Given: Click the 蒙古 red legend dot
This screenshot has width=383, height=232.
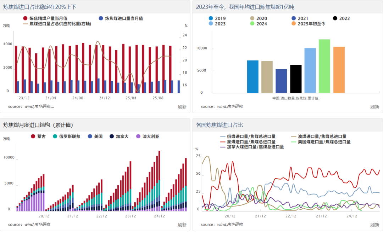Looking at the screenshot, I should [33, 137].
